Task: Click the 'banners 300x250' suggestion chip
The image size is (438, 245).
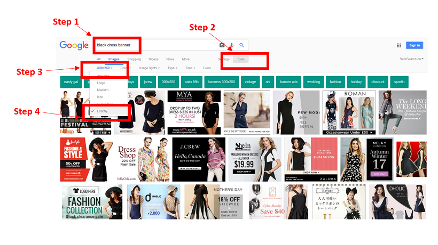Action: tap(222, 82)
